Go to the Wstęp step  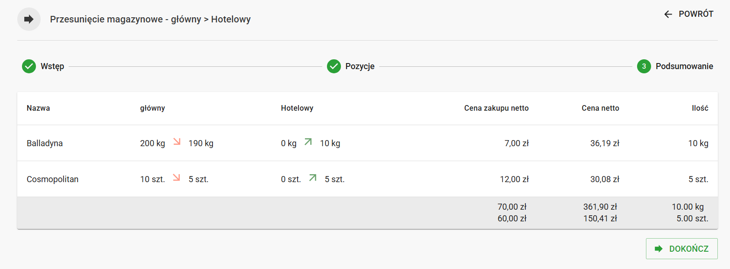(52, 66)
